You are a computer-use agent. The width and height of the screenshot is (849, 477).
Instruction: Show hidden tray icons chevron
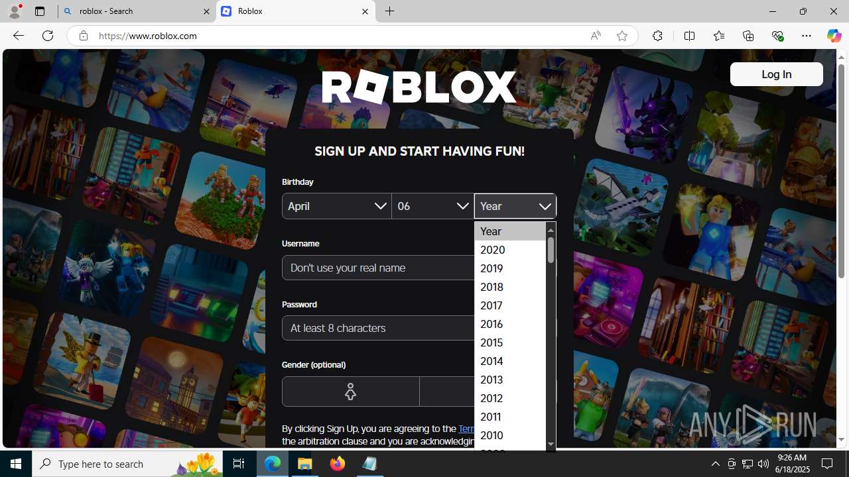pos(715,464)
